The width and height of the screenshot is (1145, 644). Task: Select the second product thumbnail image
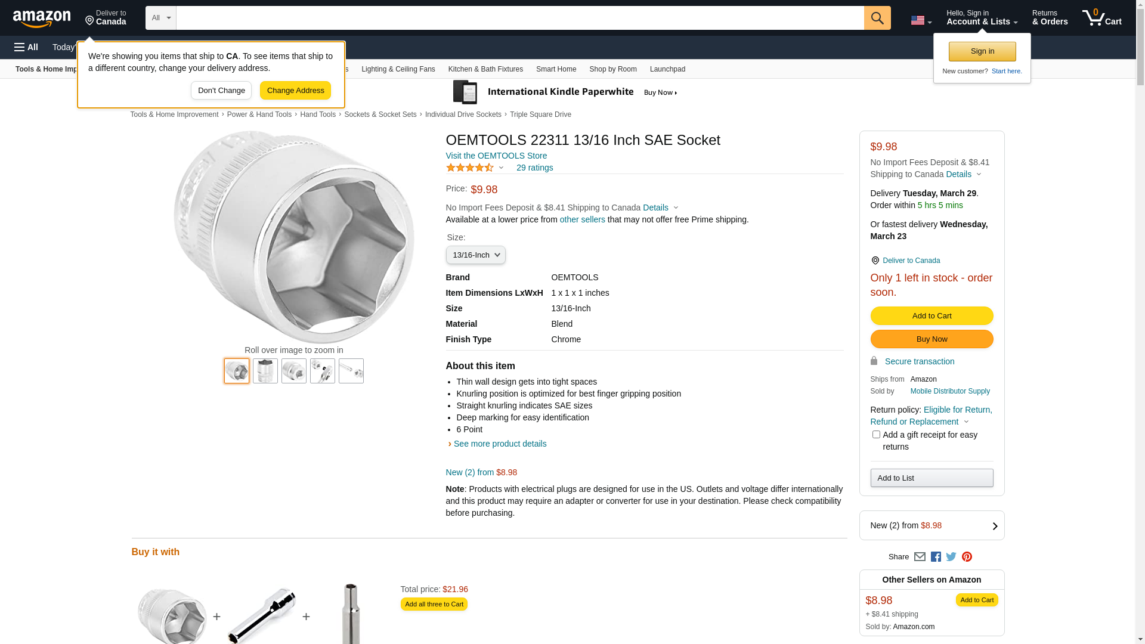265,371
